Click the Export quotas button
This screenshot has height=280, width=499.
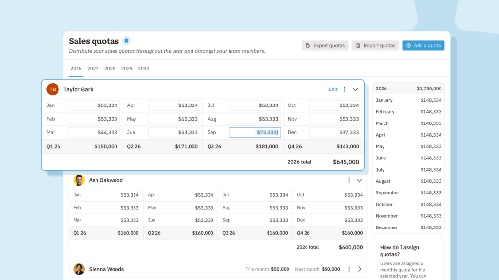[325, 45]
